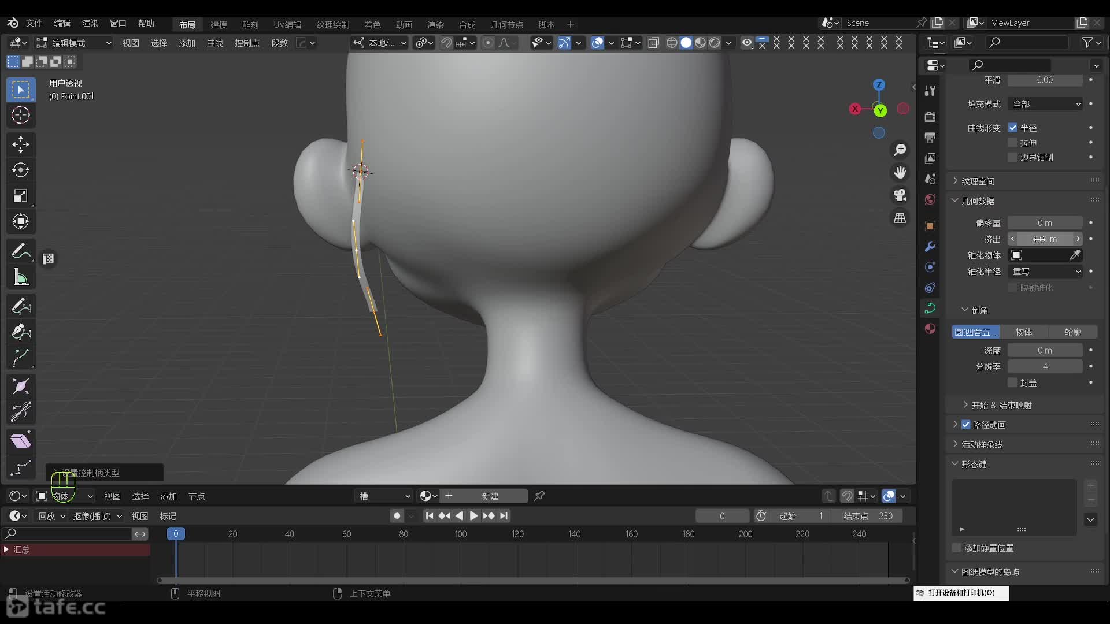The height and width of the screenshot is (624, 1110).
Task: Adjust the 偏移量 offset field
Action: click(x=1045, y=223)
